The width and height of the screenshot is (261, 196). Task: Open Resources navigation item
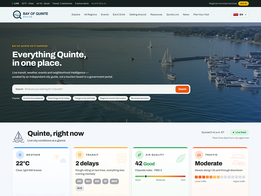[x=156, y=15]
